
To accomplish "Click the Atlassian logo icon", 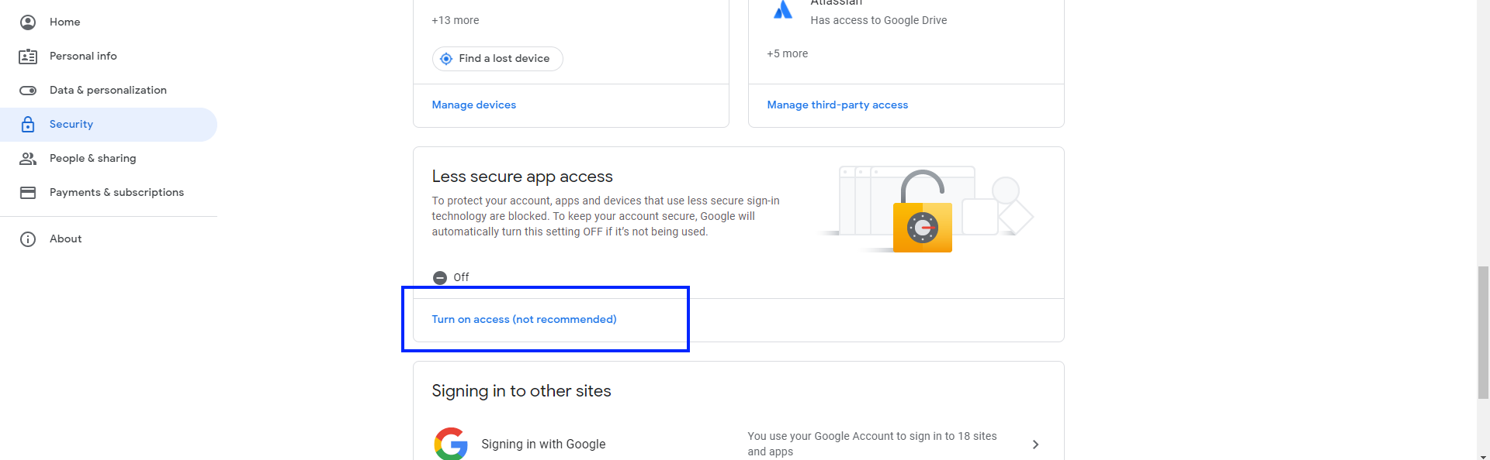I will (x=783, y=9).
